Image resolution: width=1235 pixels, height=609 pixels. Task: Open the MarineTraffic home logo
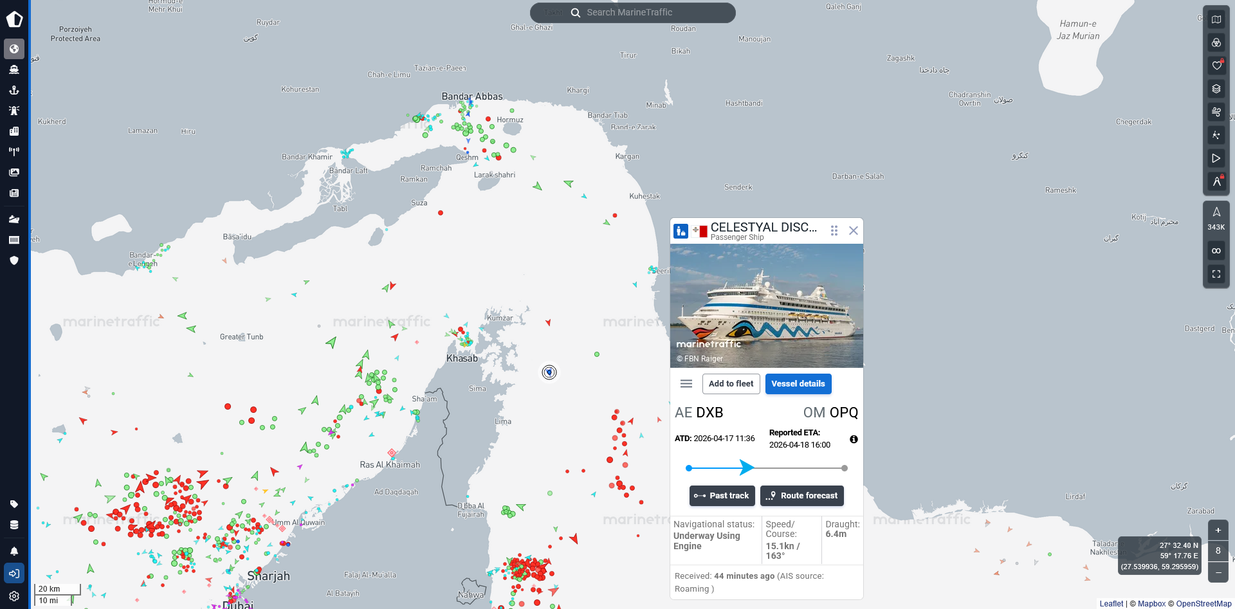pyautogui.click(x=14, y=19)
